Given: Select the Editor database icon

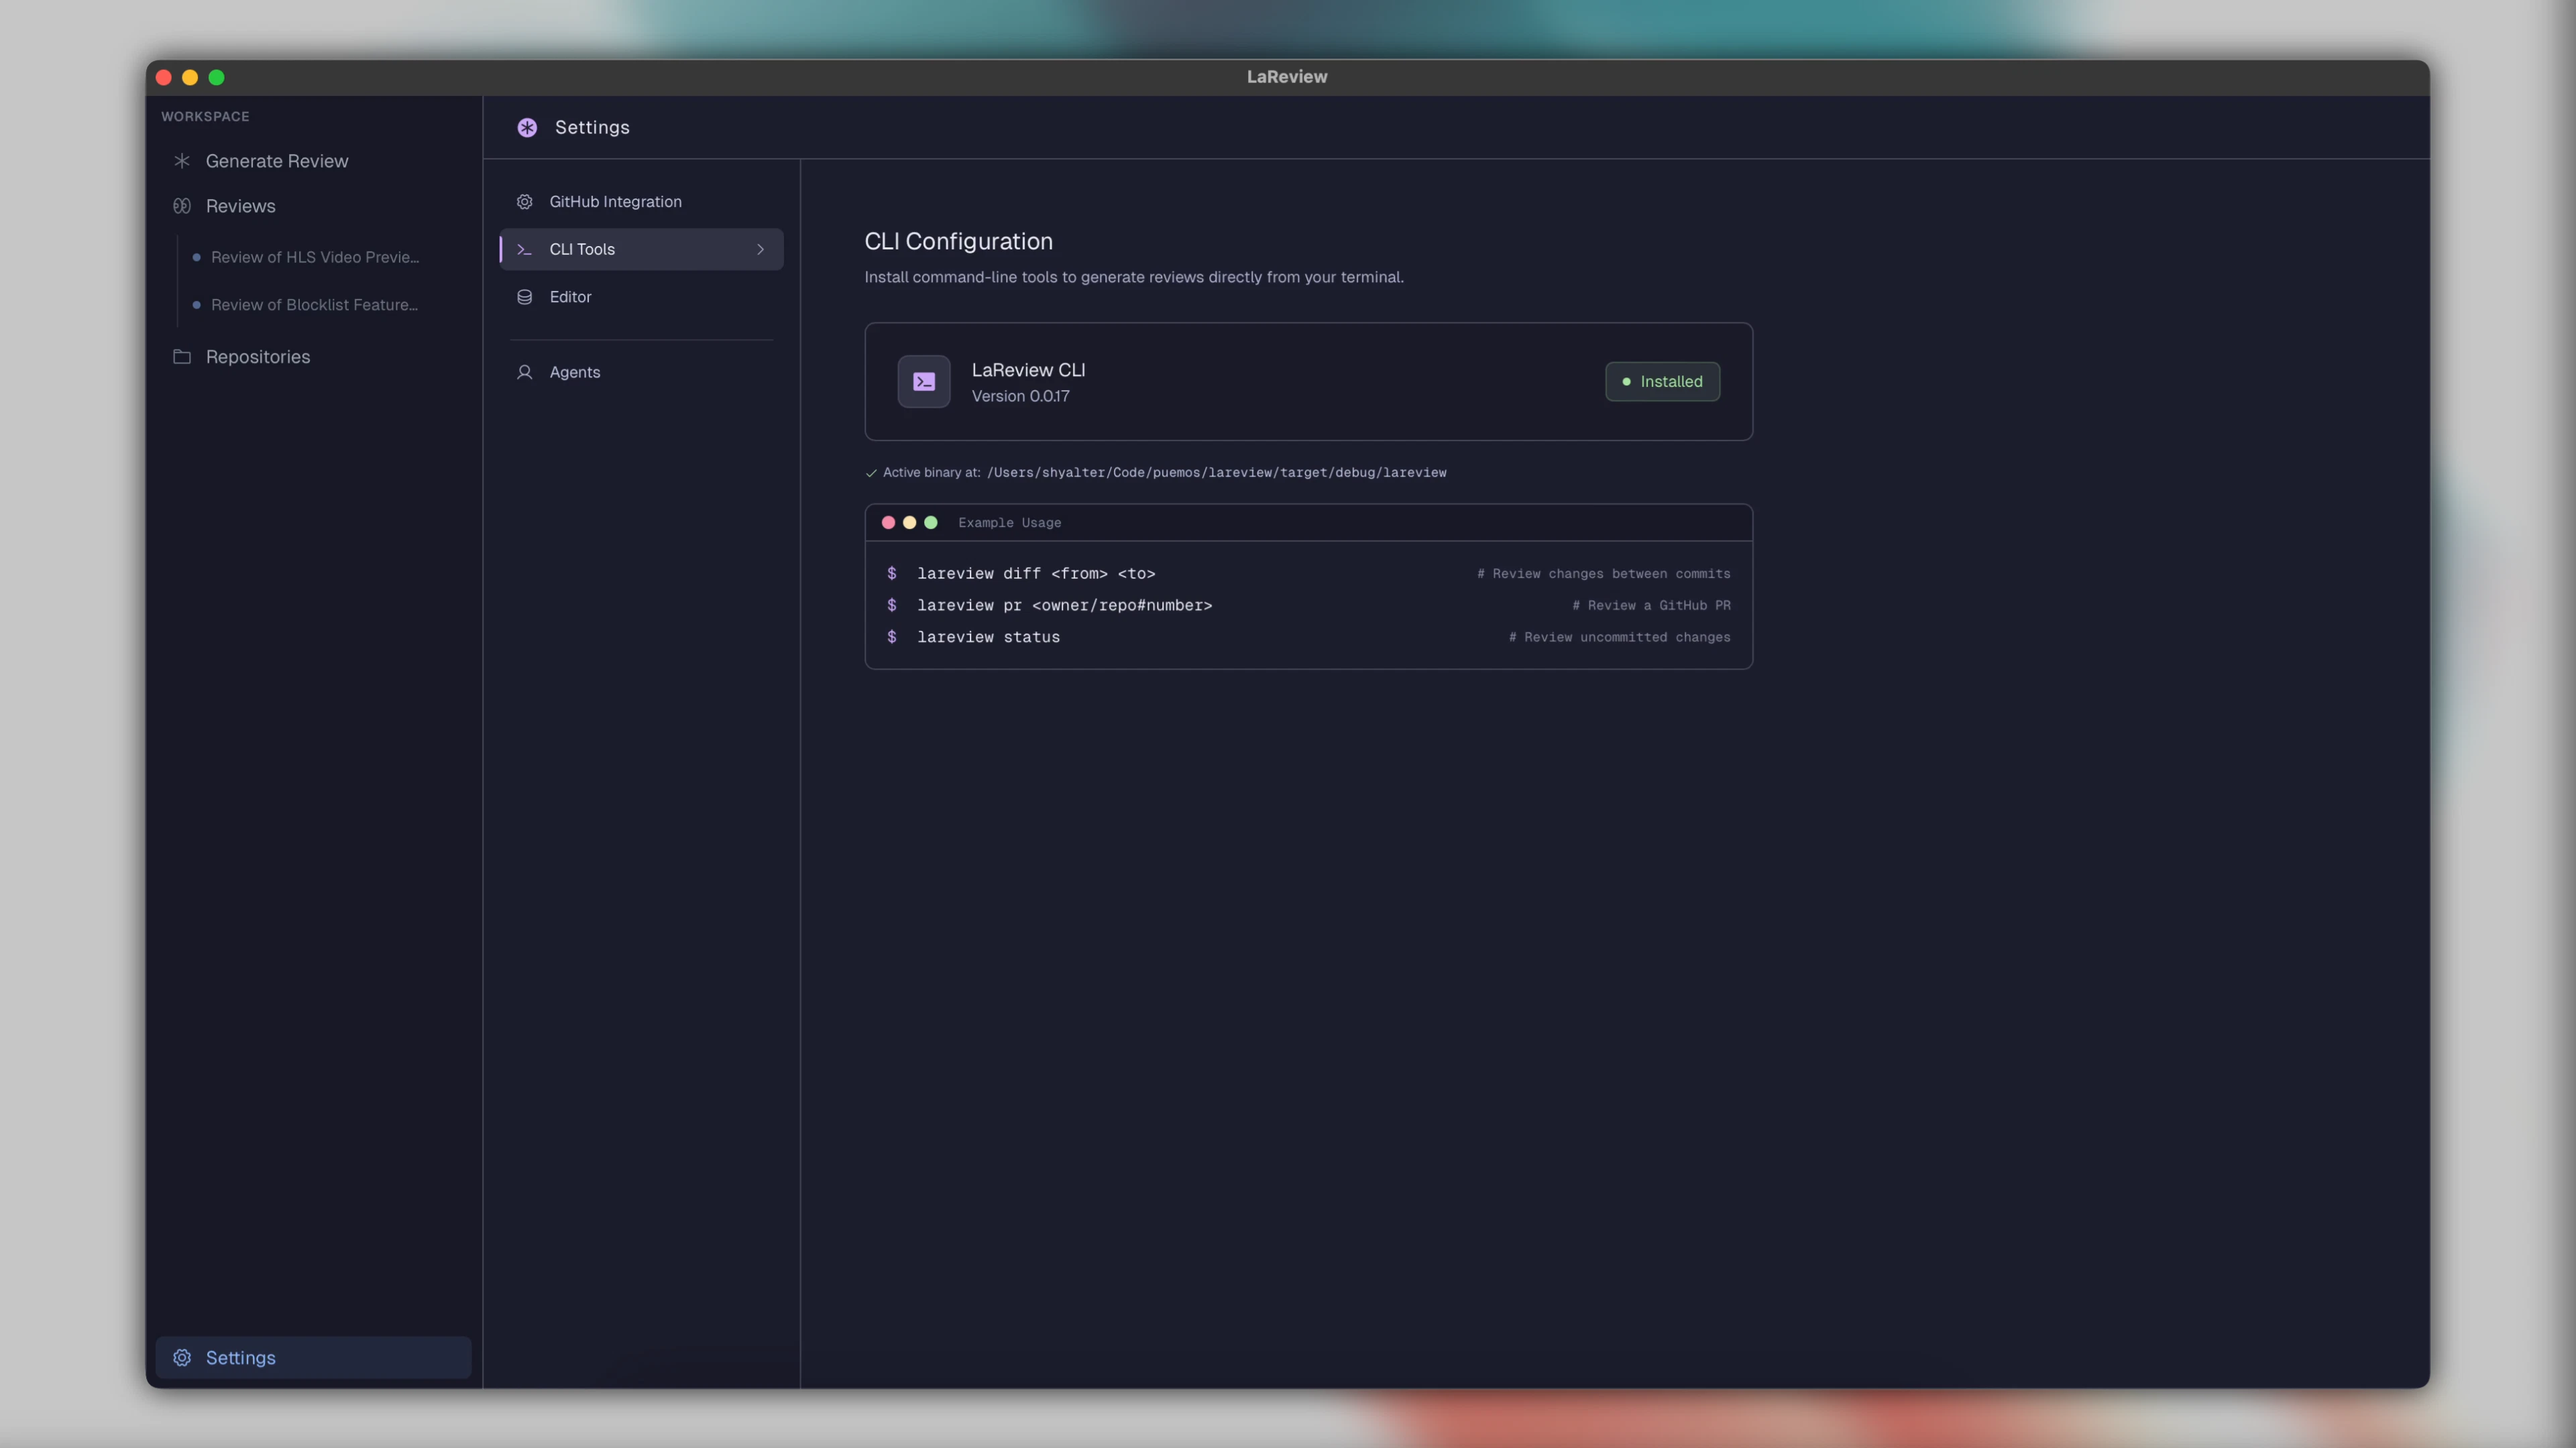Looking at the screenshot, I should click(524, 297).
